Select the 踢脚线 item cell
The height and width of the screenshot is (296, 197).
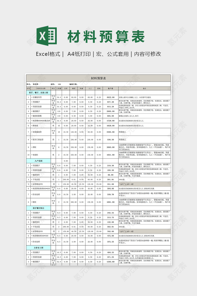(40, 125)
